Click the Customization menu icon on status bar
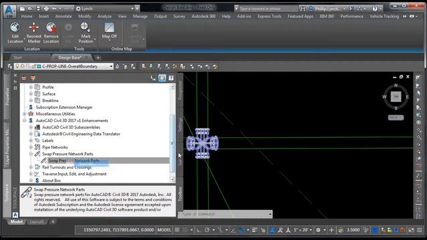This screenshot has height=240, width=427. tap(420, 230)
